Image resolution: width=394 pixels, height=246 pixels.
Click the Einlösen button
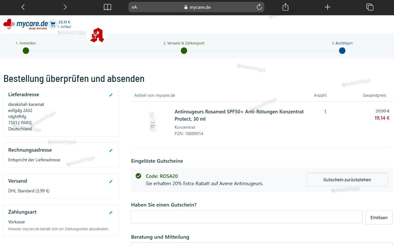[x=379, y=217]
